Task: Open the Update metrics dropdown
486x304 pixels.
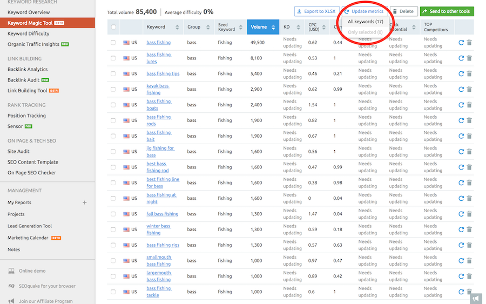Action: click(364, 11)
